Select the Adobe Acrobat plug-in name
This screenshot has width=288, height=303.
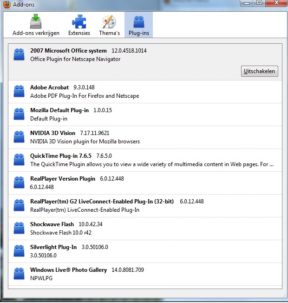coord(49,88)
